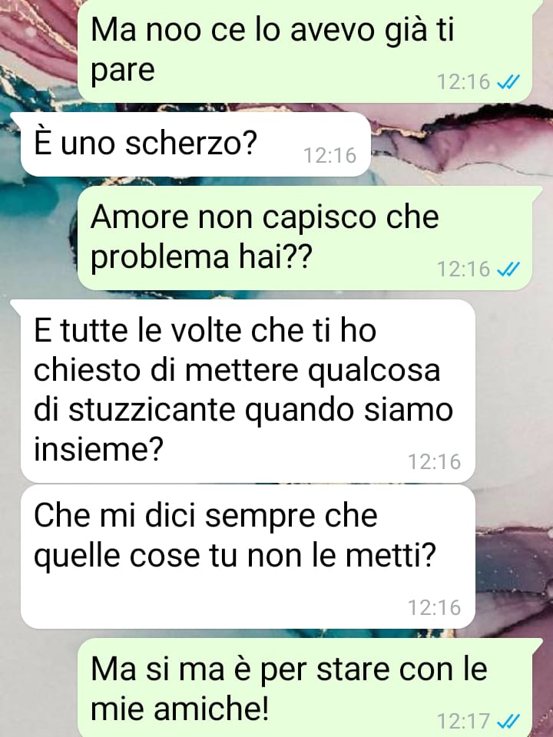Tap the 'Che mi dici sempre che' message bubble
The height and width of the screenshot is (737, 553).
click(248, 557)
